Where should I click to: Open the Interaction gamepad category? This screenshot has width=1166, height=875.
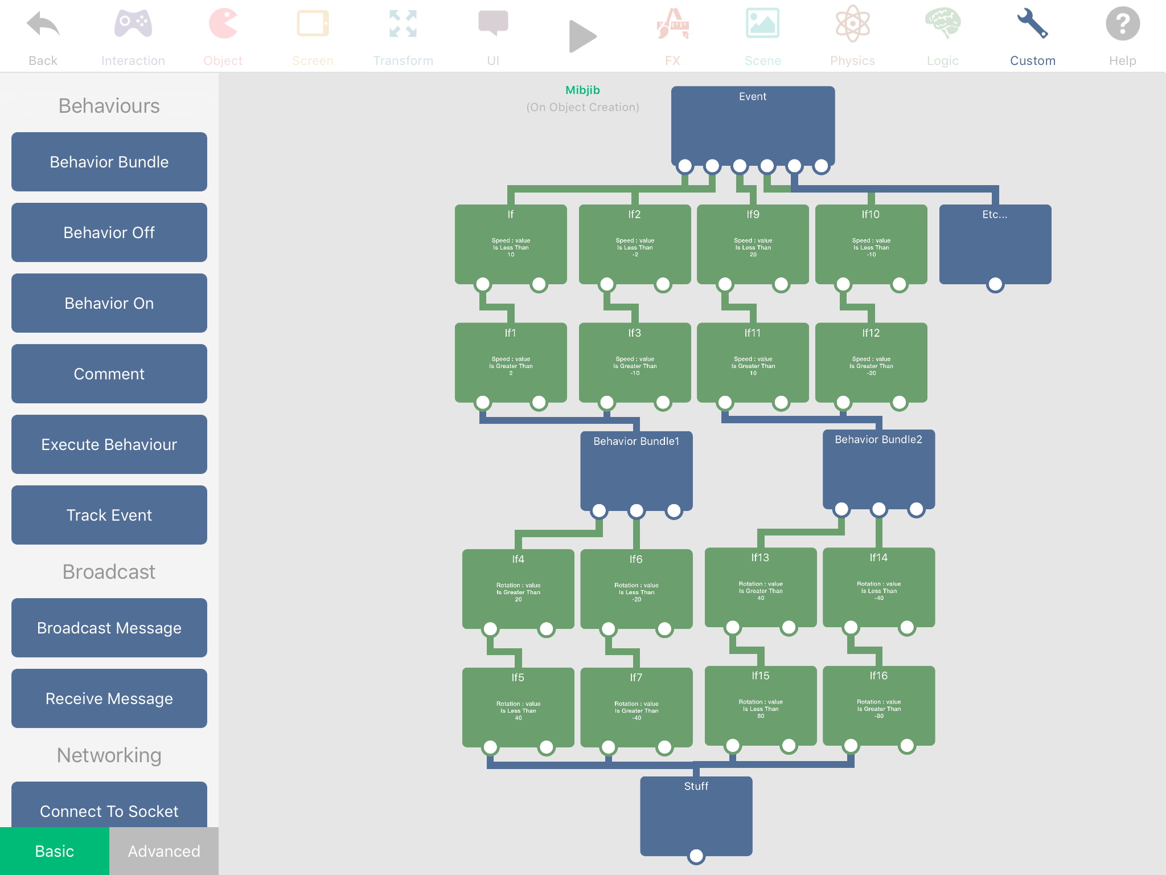[133, 26]
